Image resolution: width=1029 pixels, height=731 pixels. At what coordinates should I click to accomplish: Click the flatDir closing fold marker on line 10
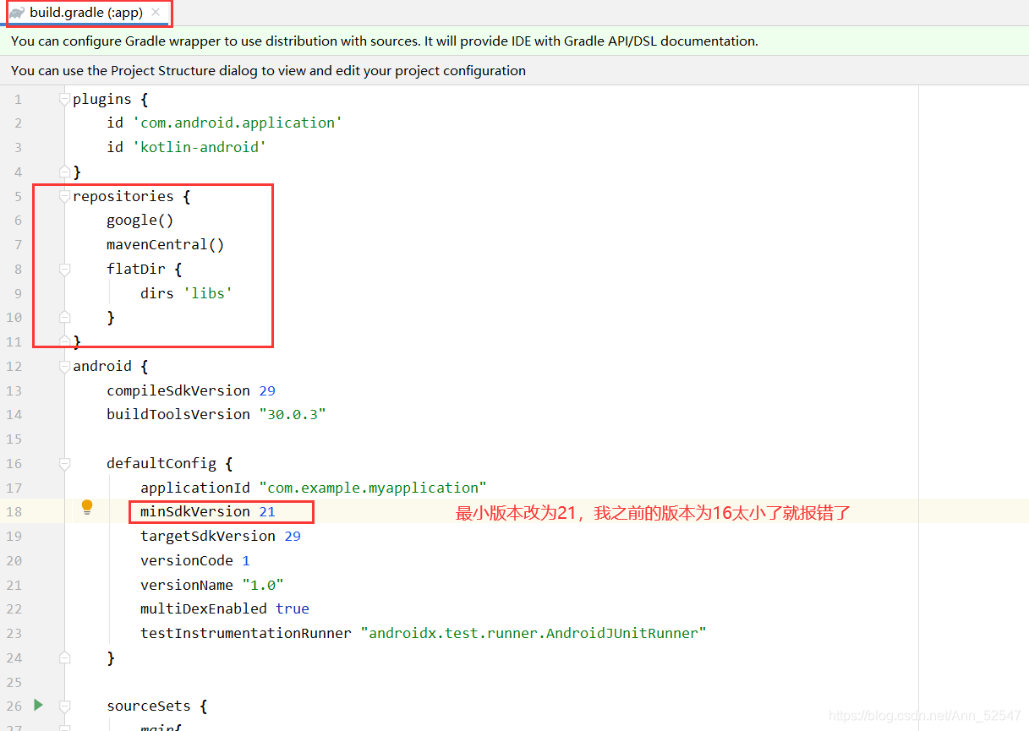(64, 317)
